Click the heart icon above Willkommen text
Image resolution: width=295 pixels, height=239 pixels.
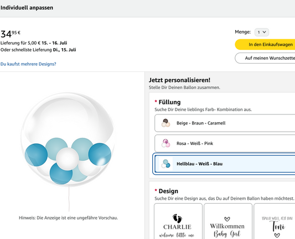click(x=227, y=219)
